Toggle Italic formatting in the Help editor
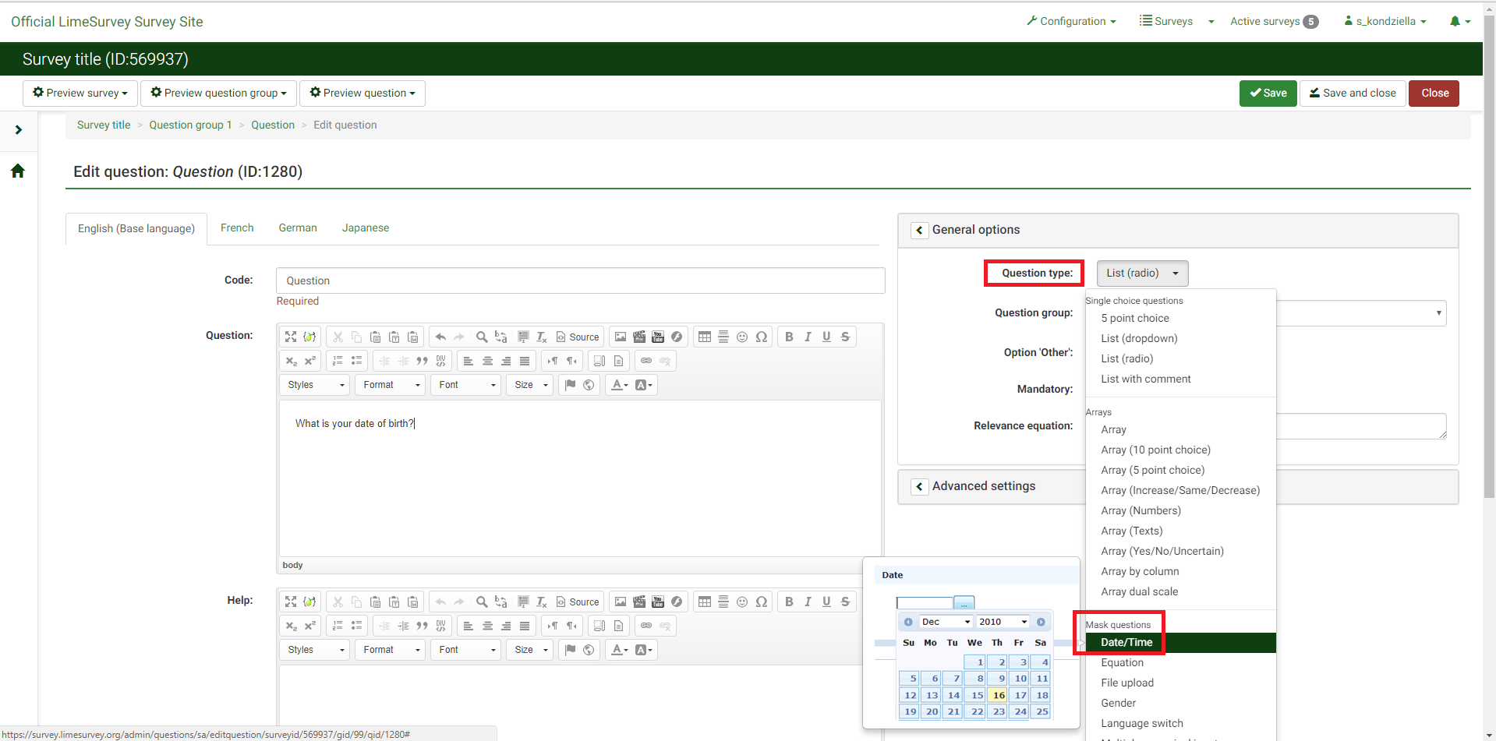This screenshot has height=741, width=1496. pyautogui.click(x=808, y=602)
